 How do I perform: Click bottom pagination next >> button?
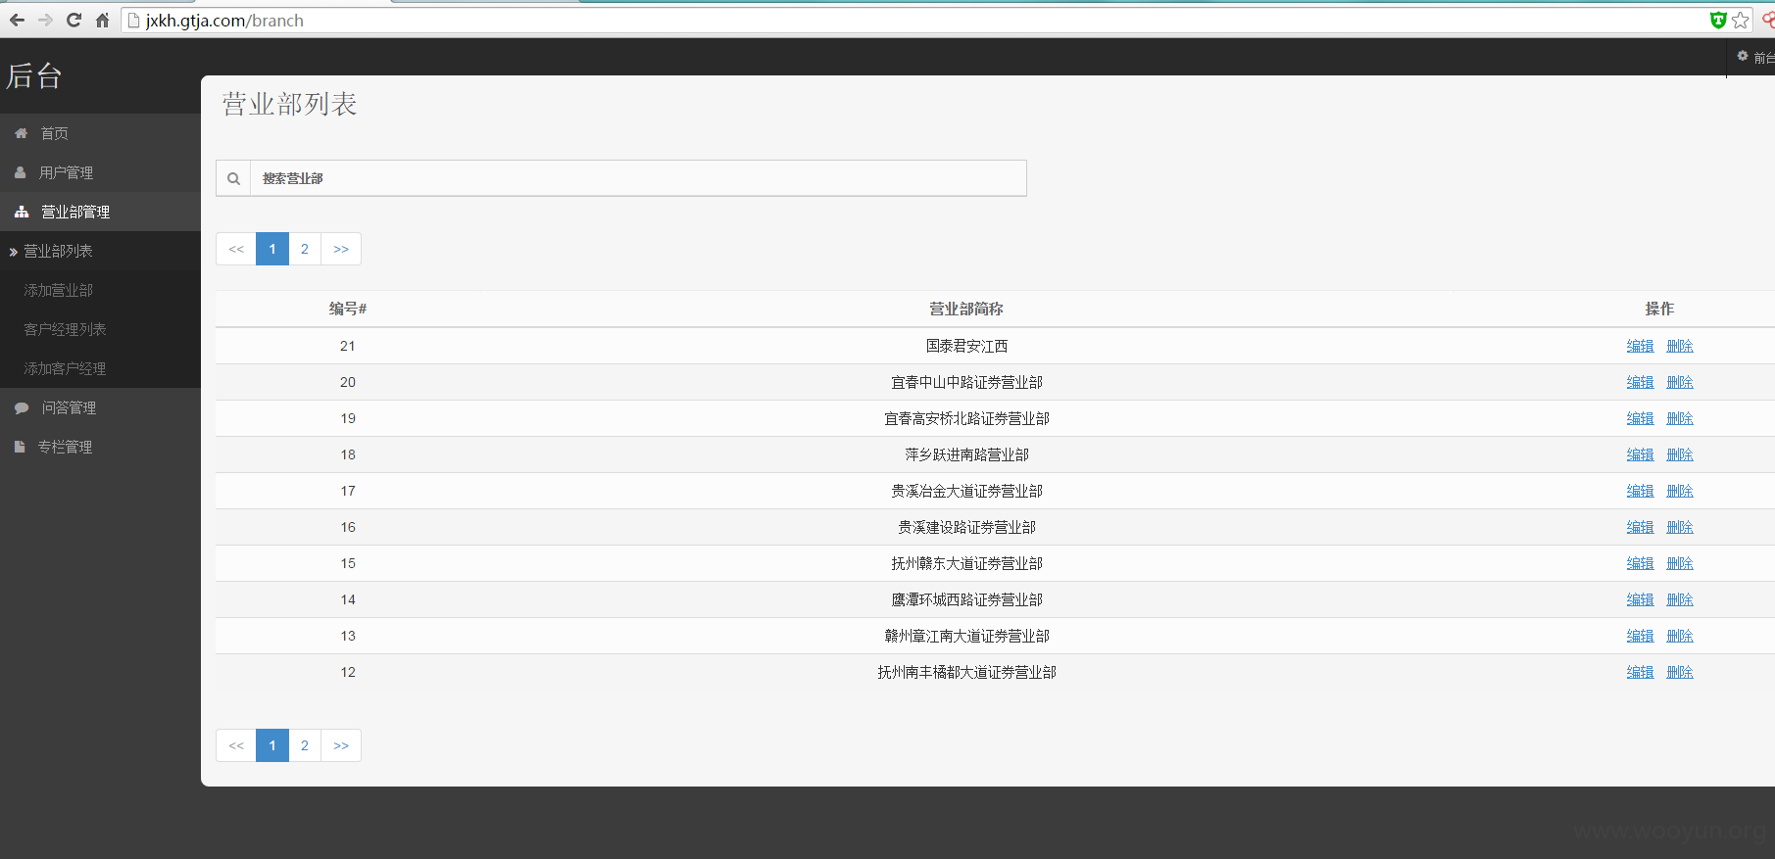click(x=341, y=745)
